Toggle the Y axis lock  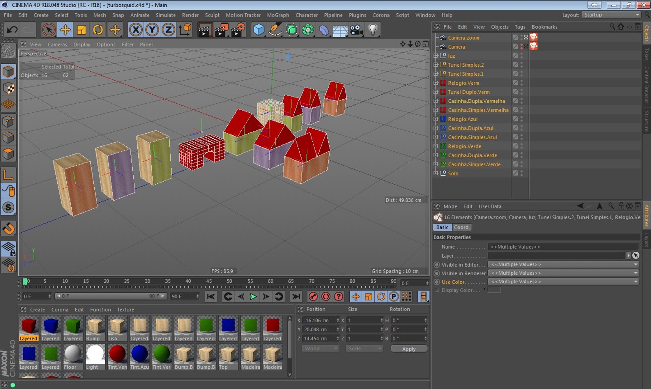point(152,30)
